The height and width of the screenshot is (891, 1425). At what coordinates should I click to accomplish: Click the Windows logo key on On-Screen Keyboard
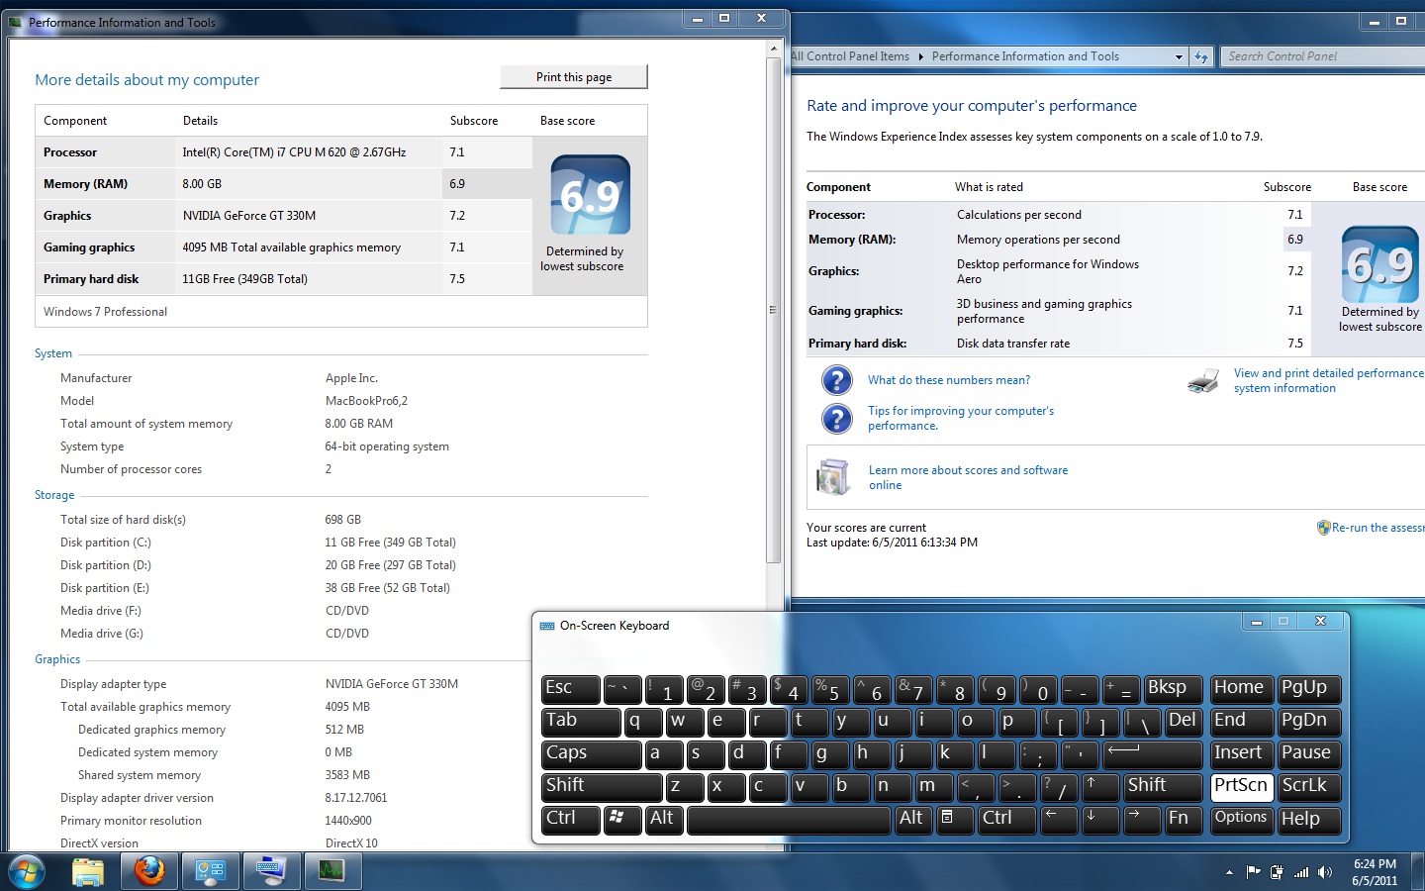click(x=622, y=819)
